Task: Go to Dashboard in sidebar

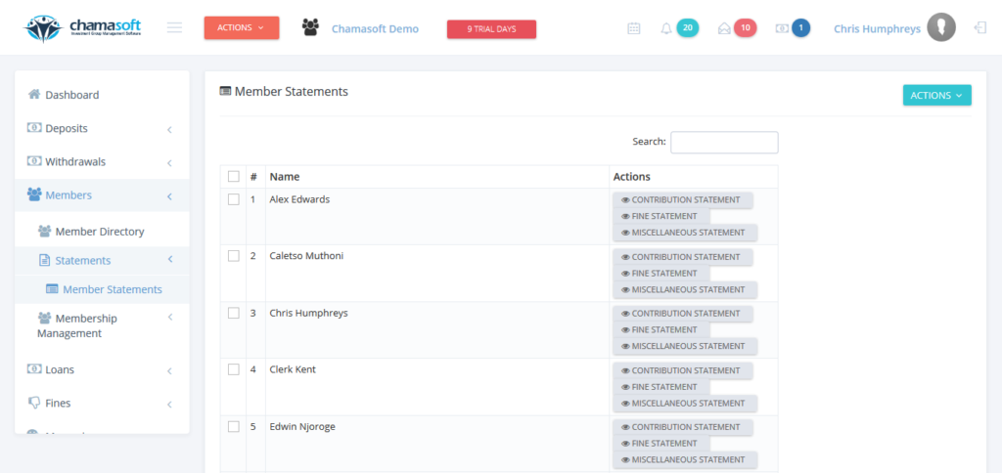Action: (71, 95)
